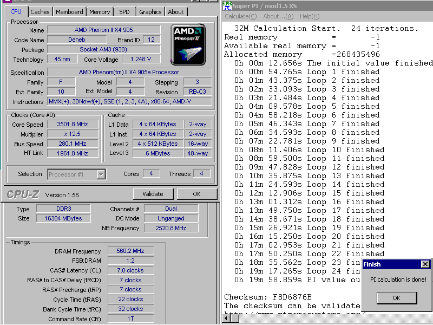Click the Validate button in CPU-Z
The width and height of the screenshot is (433, 325).
[x=153, y=194]
